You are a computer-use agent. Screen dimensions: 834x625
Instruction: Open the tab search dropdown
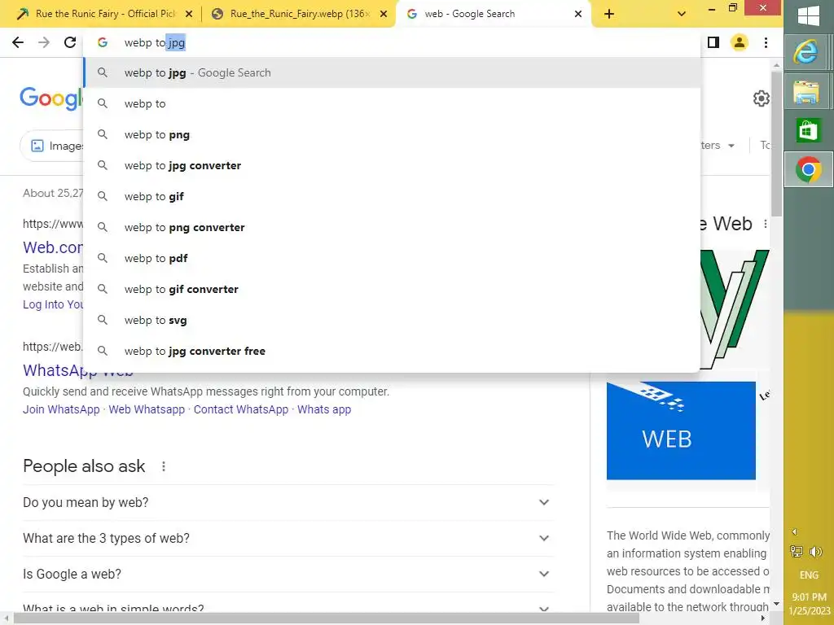(x=682, y=14)
